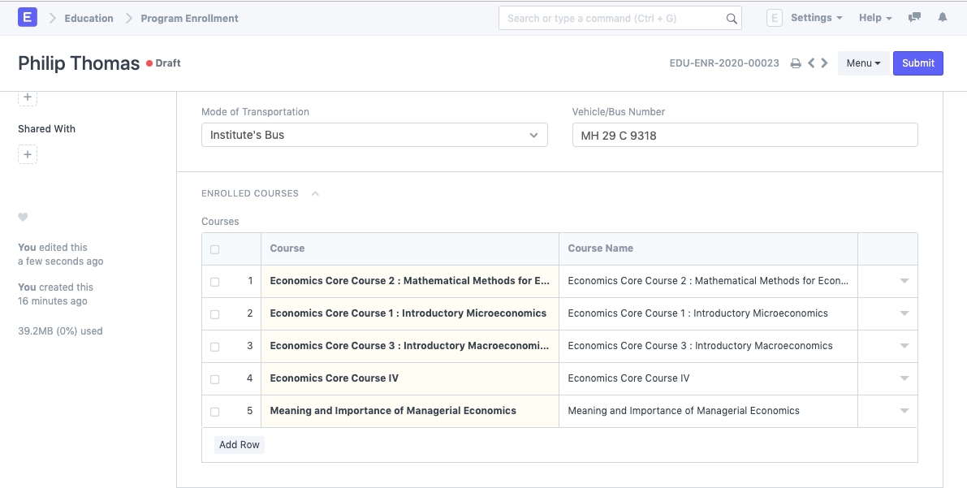The image size is (967, 488).
Task: Click the Submit button
Action: click(x=917, y=63)
